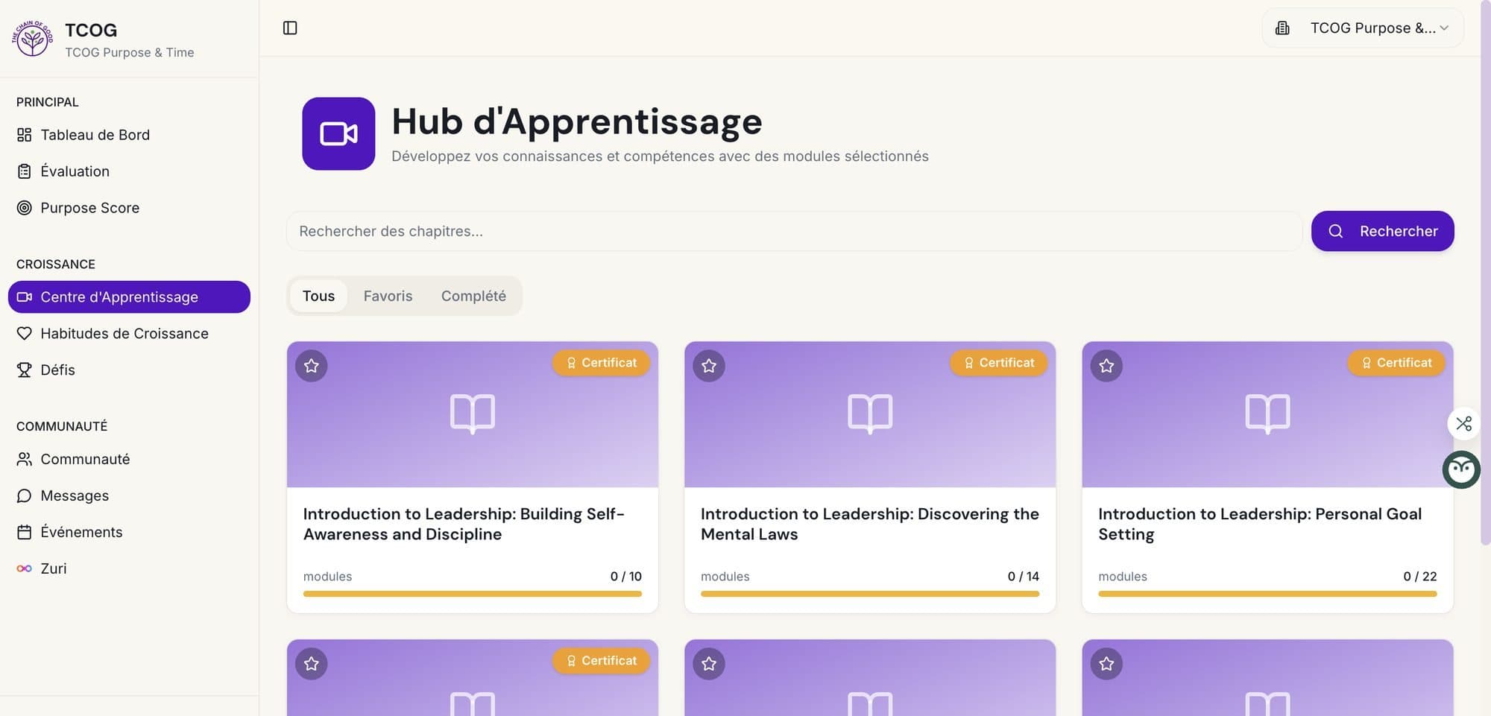
Task: Open Zuri in sidebar
Action: pyautogui.click(x=129, y=569)
